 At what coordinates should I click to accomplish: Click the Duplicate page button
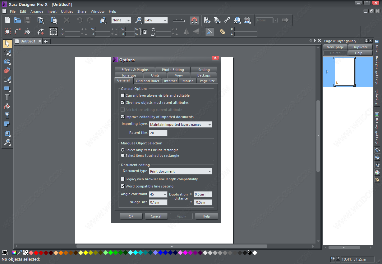360,47
